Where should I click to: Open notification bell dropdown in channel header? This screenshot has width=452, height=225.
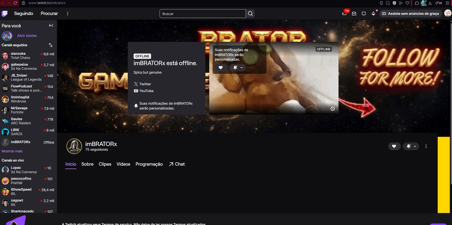[x=411, y=146]
